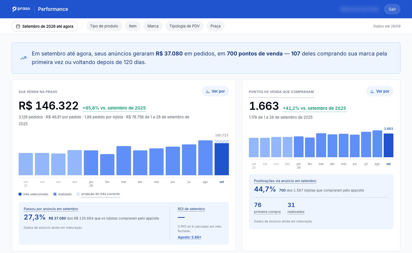Click the Sair button
Screen dimensions: 412x253
tap(392, 9)
